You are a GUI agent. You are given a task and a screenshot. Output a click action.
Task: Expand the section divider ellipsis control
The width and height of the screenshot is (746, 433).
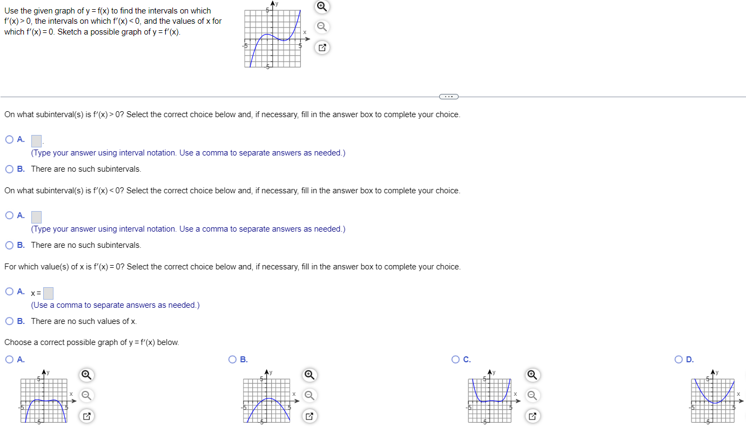(448, 96)
